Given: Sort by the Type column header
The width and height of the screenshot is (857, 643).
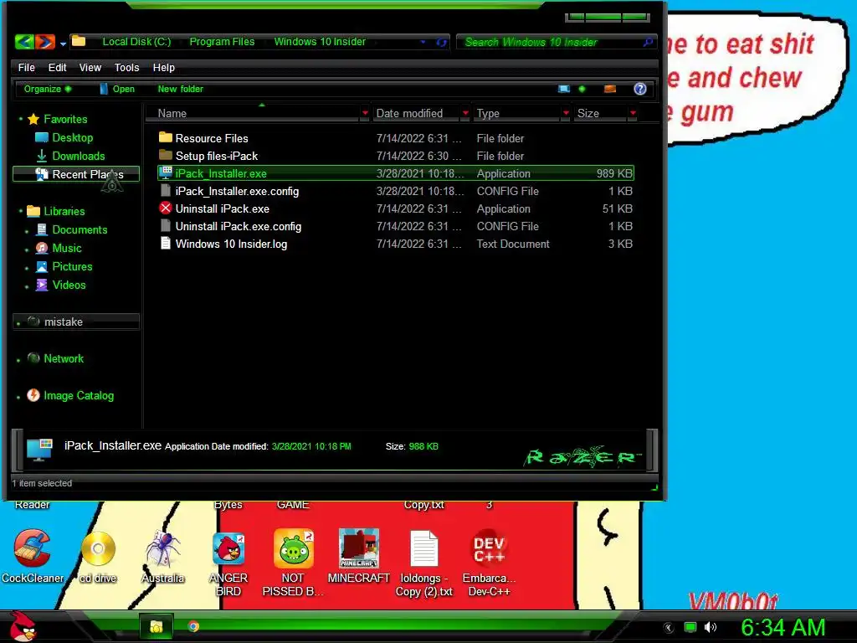Looking at the screenshot, I should pyautogui.click(x=516, y=113).
